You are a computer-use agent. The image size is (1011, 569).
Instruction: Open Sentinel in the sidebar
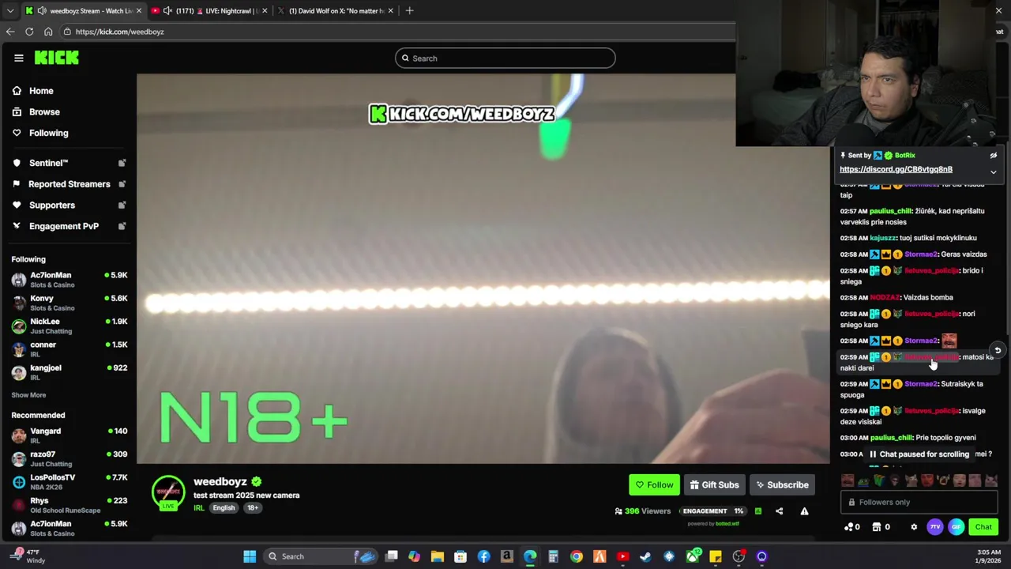[x=48, y=163]
